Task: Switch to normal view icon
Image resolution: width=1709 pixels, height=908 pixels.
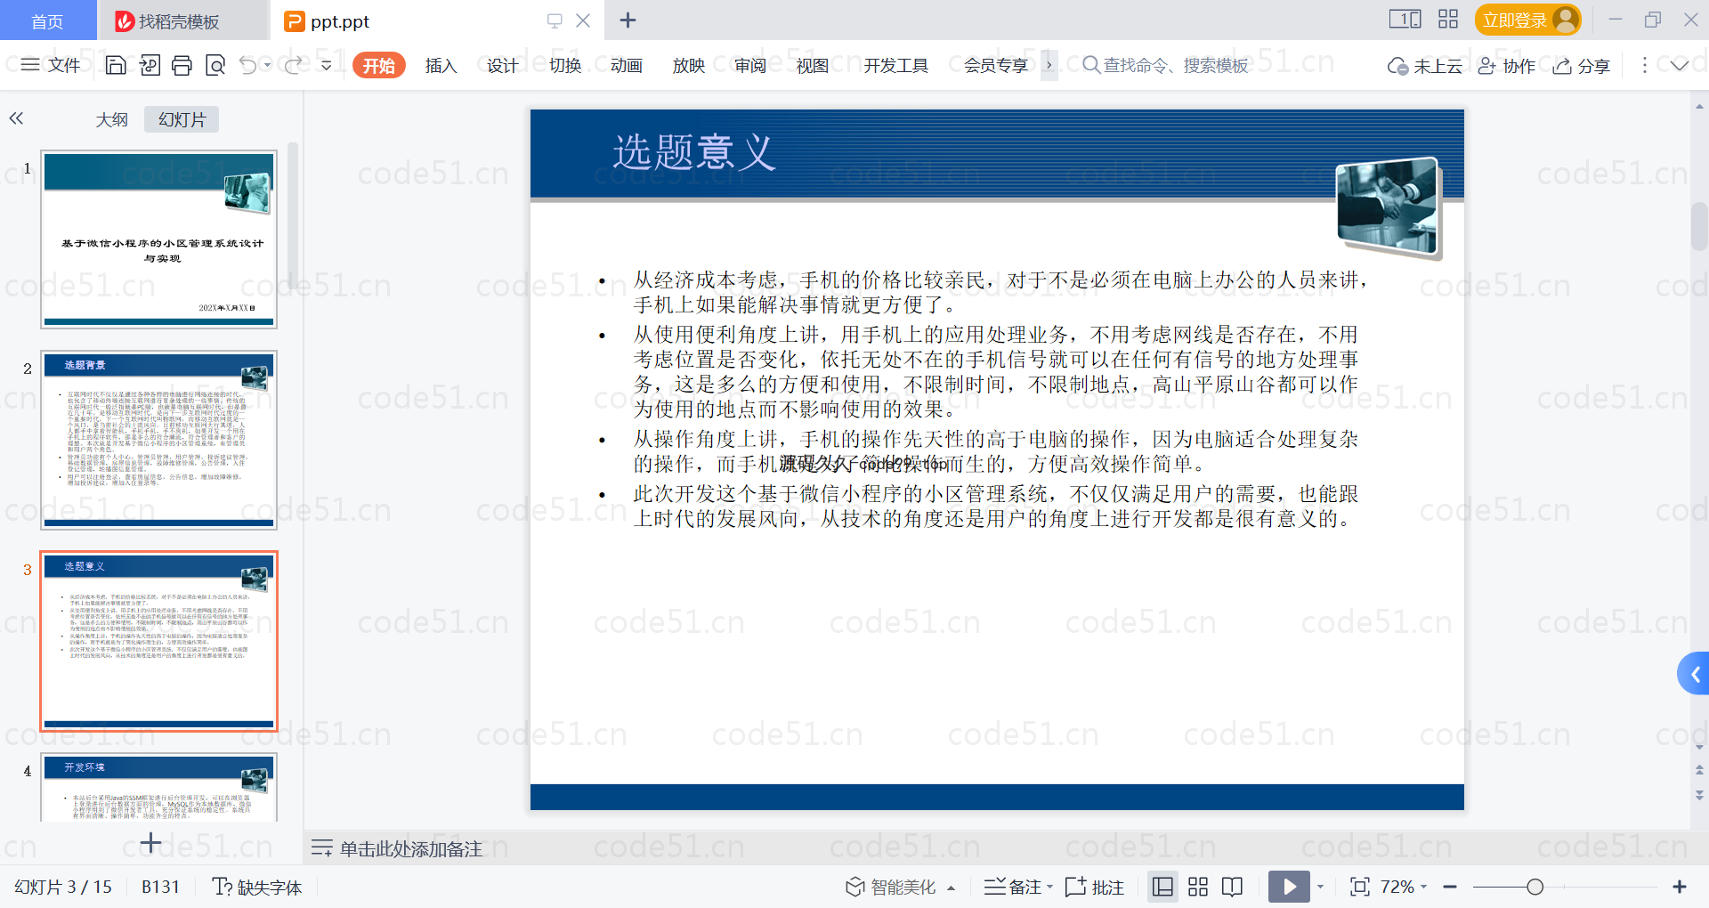Action: pyautogui.click(x=1162, y=887)
